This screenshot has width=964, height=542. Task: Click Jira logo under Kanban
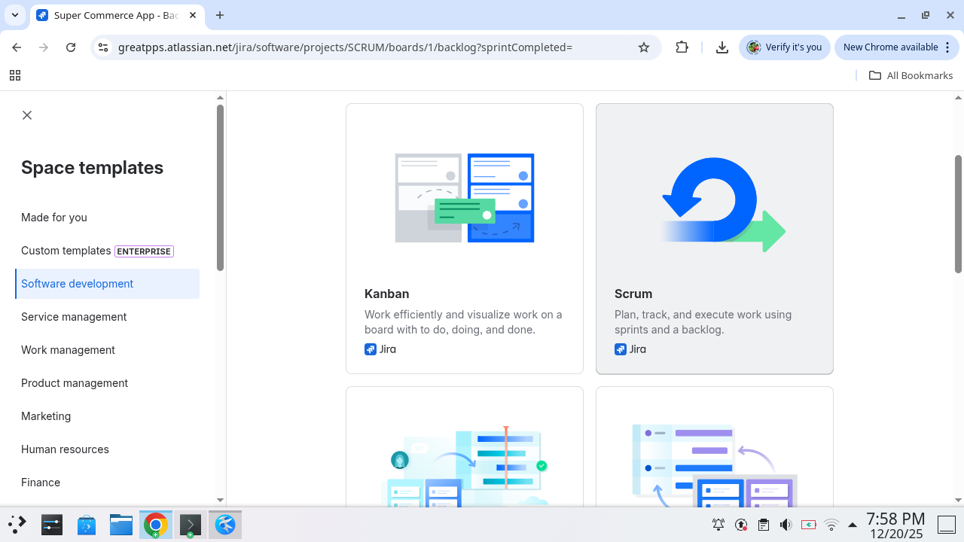click(380, 349)
